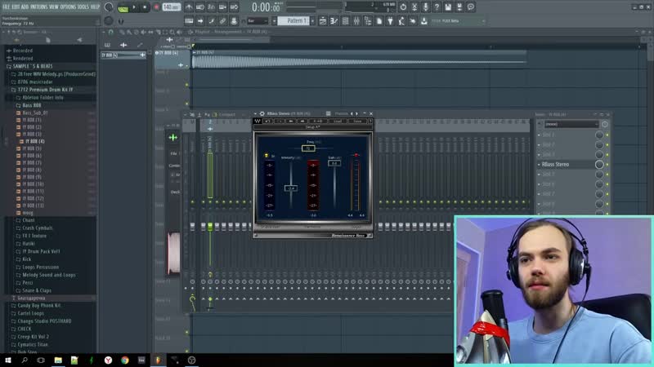Screen dimensions: 654x367
Task: Click the red Record button
Action: click(x=157, y=7)
